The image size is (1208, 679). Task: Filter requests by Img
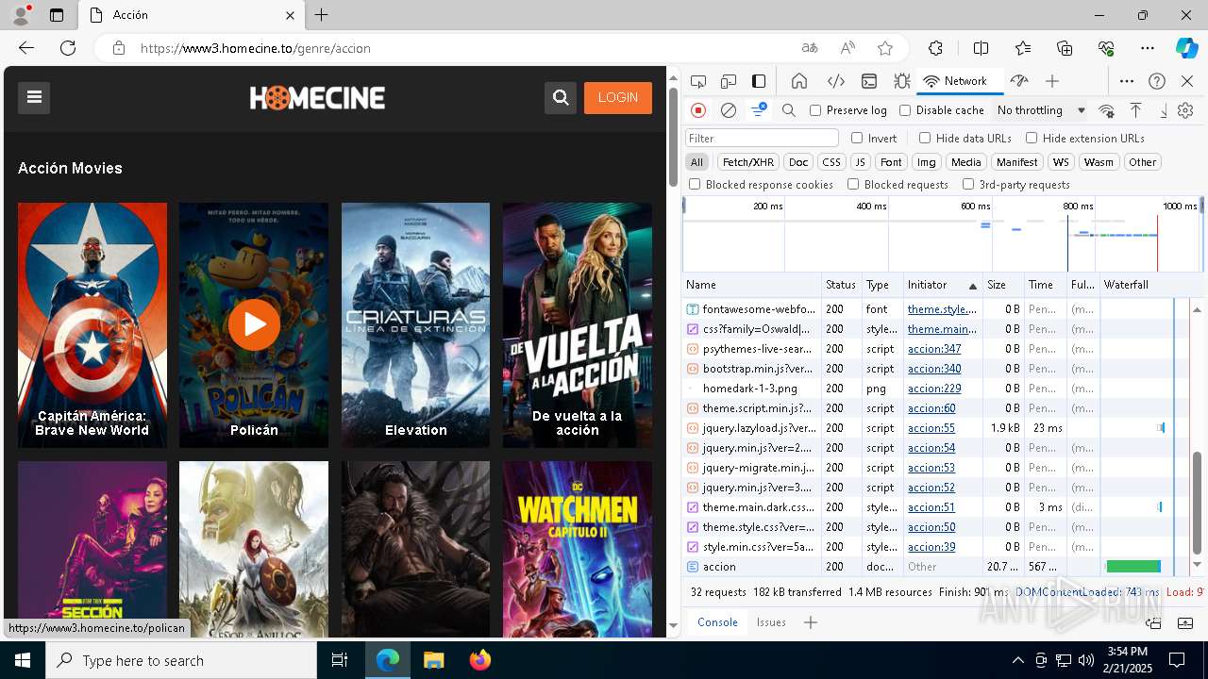coord(927,162)
